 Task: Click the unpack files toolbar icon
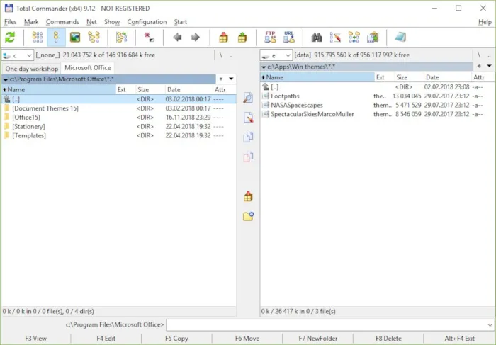click(242, 38)
